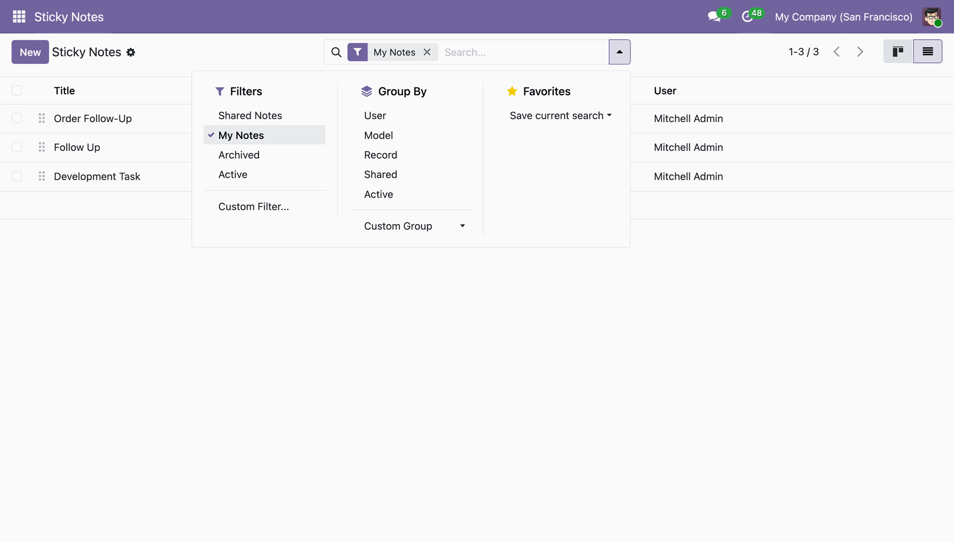Switch to the Kanban view

click(898, 52)
